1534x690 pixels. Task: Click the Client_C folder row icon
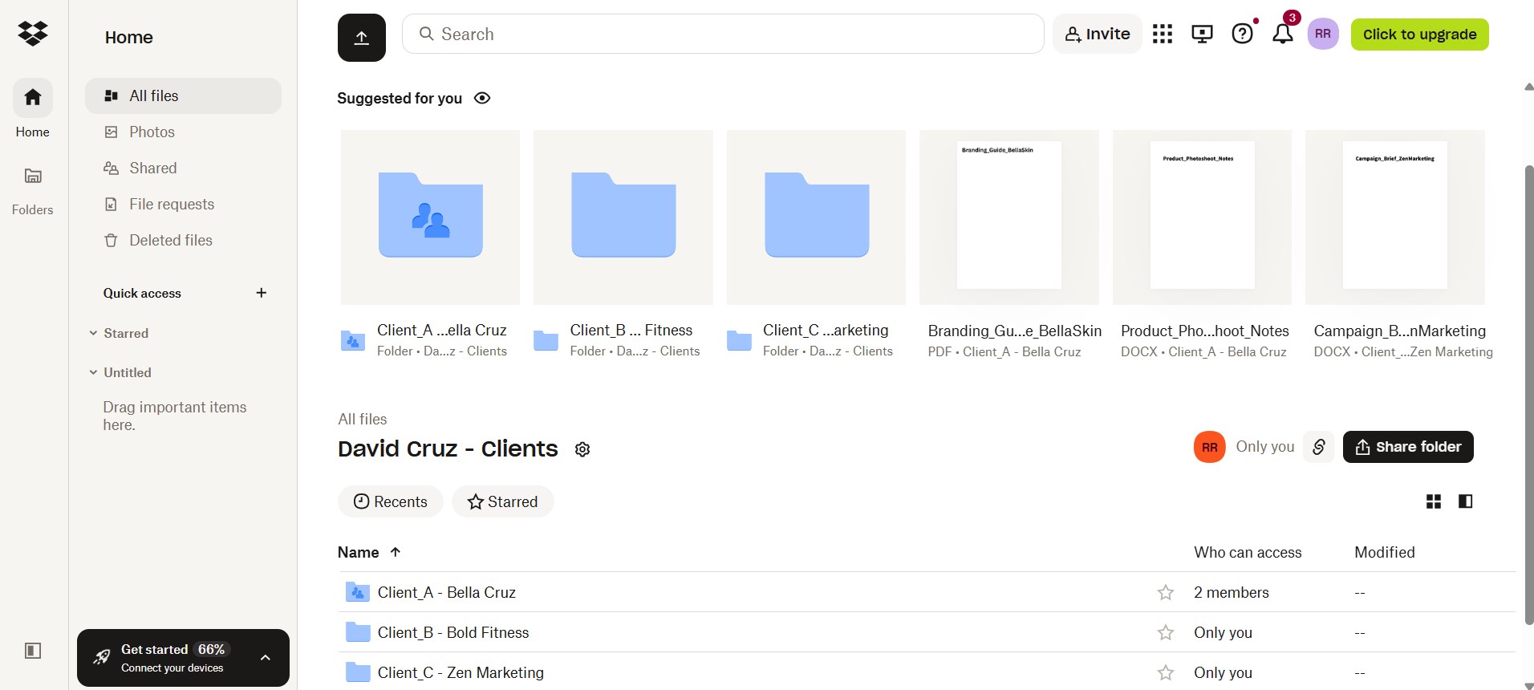357,672
